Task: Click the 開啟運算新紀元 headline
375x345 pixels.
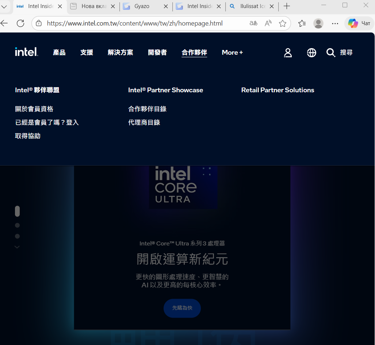Action: [x=182, y=259]
